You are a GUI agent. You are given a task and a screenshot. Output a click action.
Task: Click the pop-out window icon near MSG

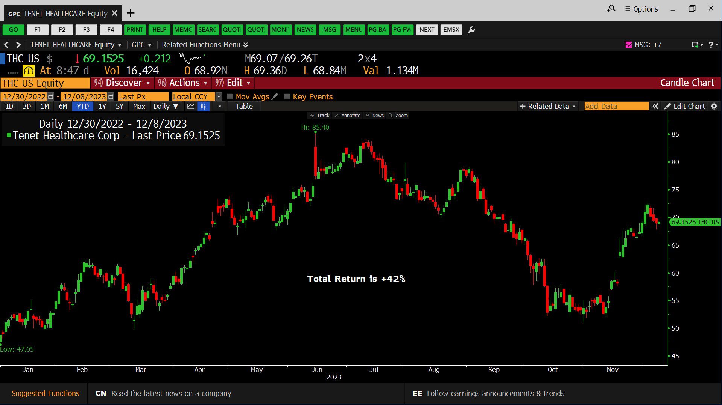pyautogui.click(x=695, y=45)
